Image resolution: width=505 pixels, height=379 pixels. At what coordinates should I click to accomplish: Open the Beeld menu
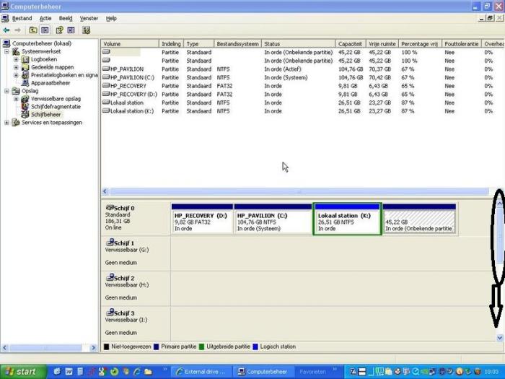(x=66, y=18)
